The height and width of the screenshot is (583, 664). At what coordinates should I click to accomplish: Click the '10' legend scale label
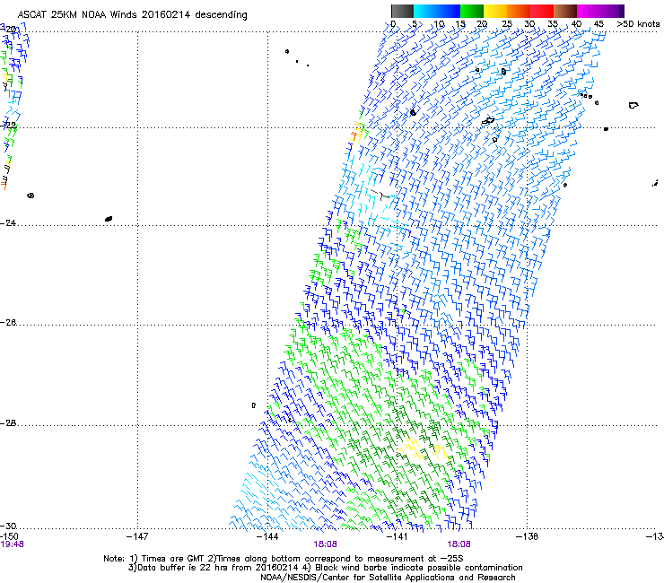439,24
